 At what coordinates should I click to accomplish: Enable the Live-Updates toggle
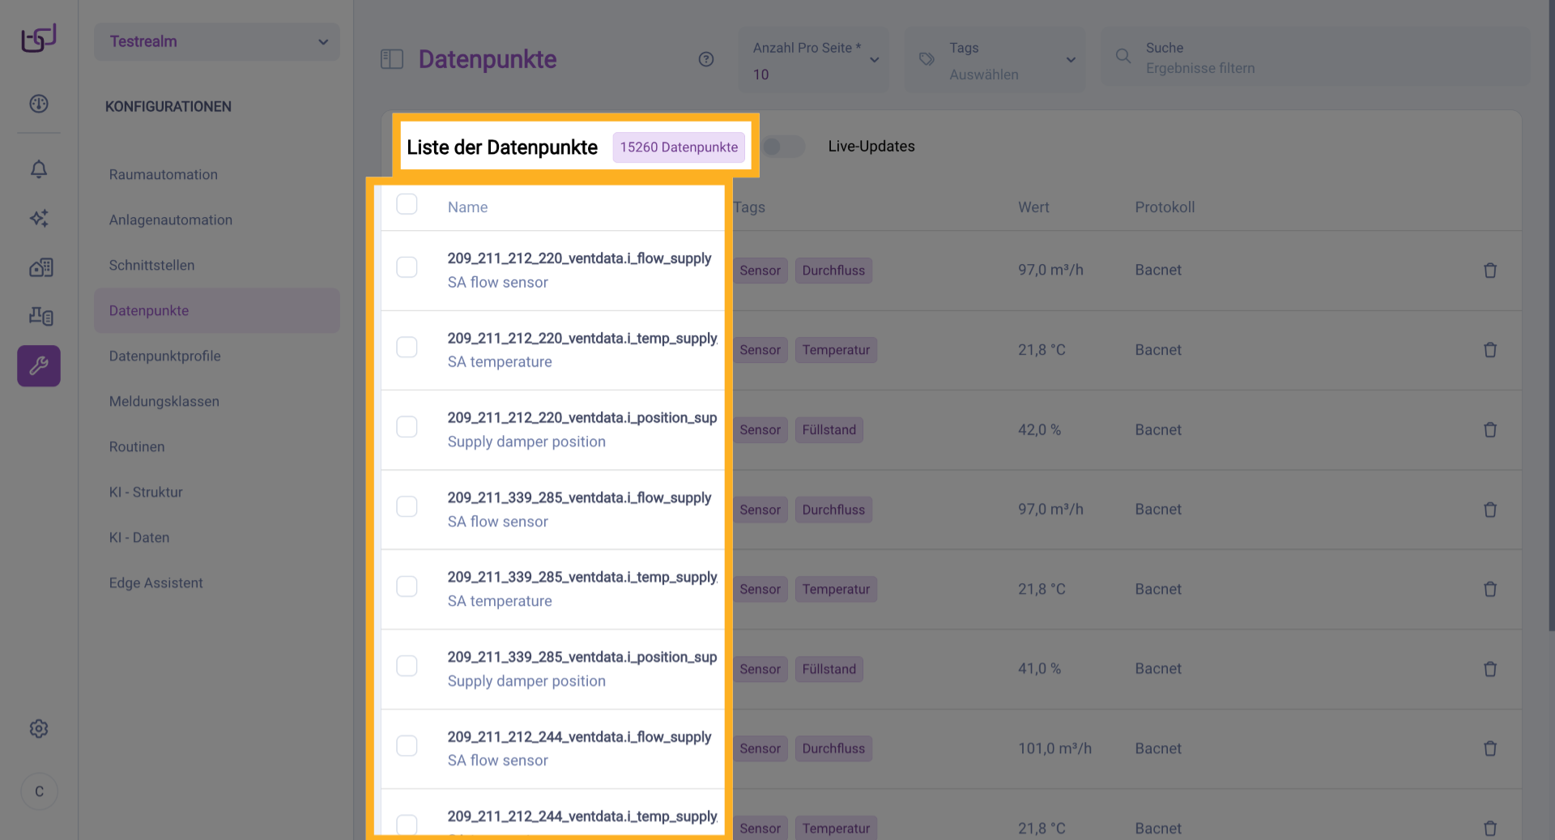pos(783,147)
